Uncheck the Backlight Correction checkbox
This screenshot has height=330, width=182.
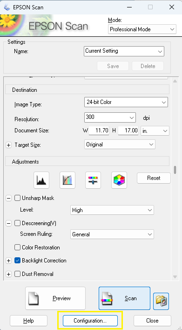(x=17, y=261)
